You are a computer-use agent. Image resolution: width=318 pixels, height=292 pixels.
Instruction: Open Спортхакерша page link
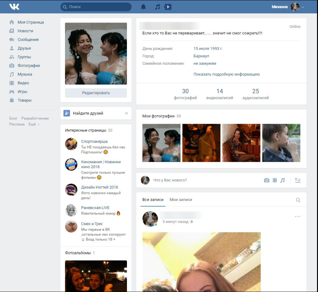point(94,142)
